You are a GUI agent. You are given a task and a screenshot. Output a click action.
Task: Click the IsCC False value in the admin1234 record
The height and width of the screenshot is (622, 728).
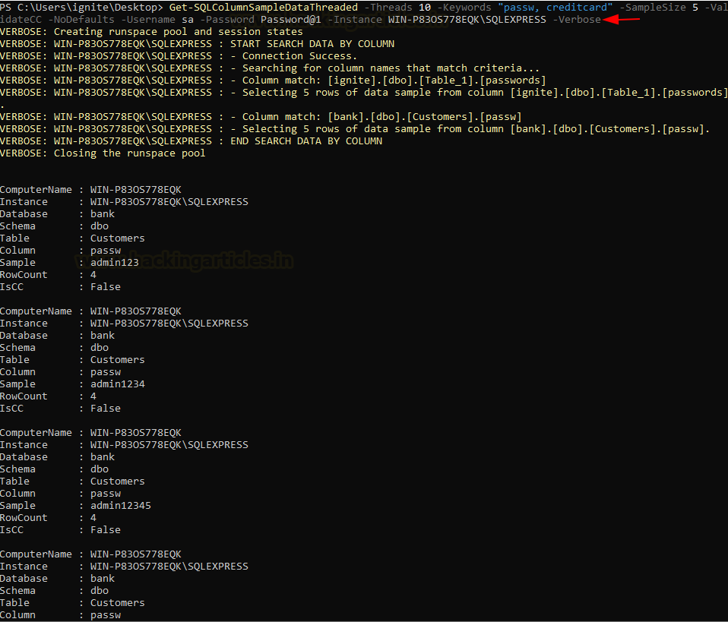pyautogui.click(x=106, y=408)
